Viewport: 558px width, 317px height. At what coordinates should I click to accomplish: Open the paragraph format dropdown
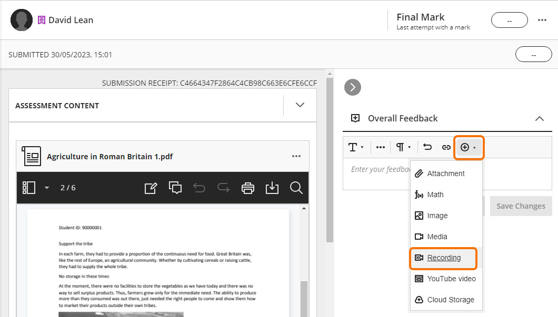click(x=402, y=147)
